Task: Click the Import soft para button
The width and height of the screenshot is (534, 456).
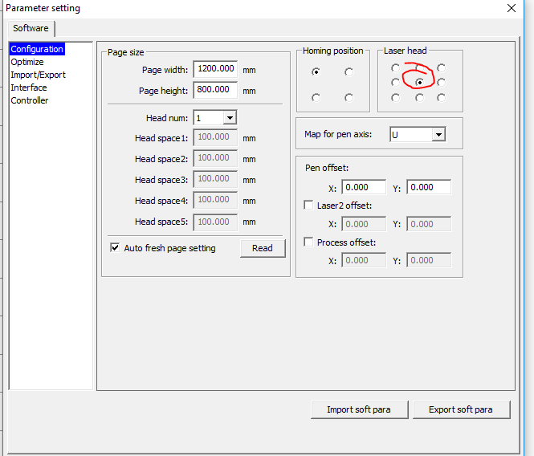Action: pyautogui.click(x=359, y=409)
